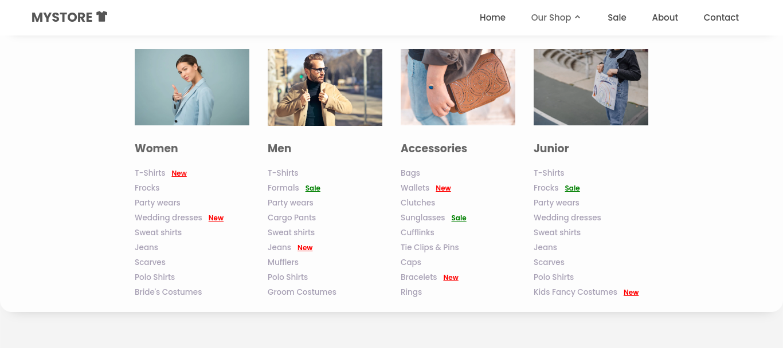The width and height of the screenshot is (783, 348).
Task: Choose Cargo Pants in Men's list
Action: [292, 217]
